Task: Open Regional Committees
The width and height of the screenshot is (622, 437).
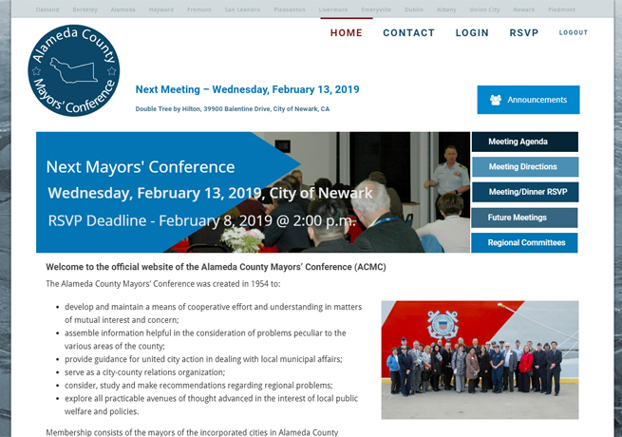Action: 525,242
